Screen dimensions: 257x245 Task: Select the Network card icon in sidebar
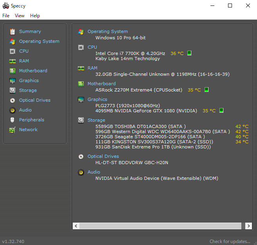[x=13, y=130]
